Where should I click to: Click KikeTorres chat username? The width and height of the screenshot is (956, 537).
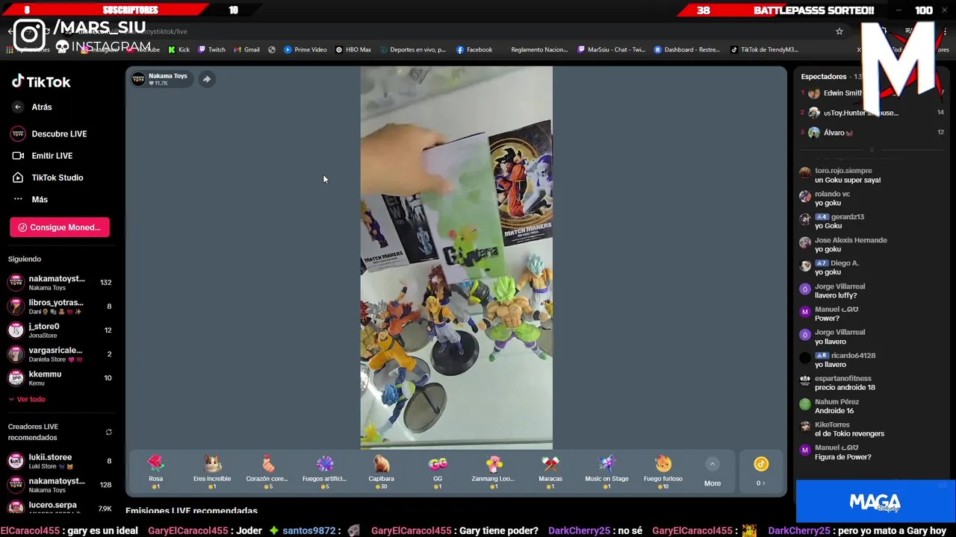coord(832,425)
